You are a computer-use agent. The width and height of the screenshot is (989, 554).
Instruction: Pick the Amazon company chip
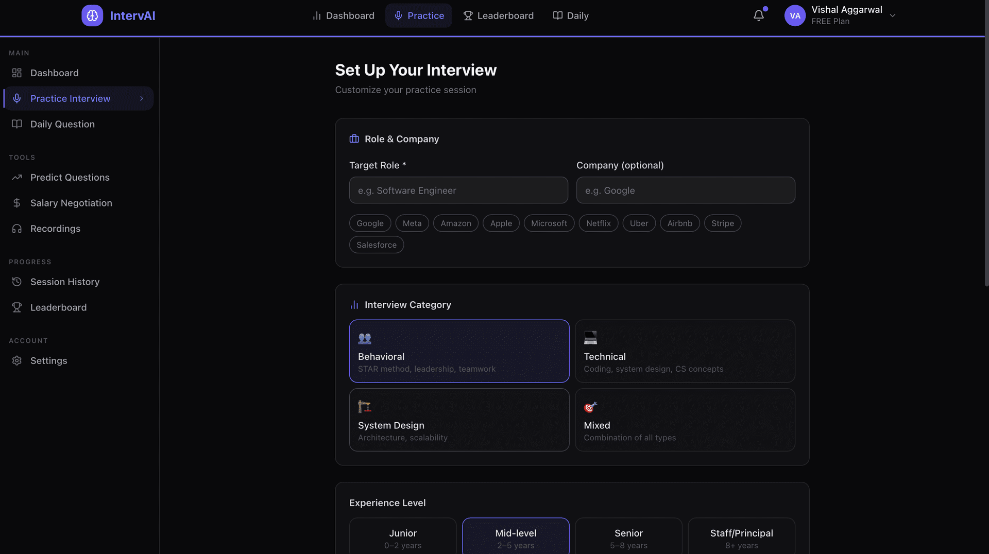point(456,223)
